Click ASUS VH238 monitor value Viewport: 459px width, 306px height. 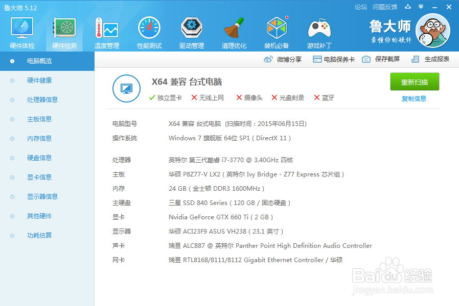(x=226, y=232)
